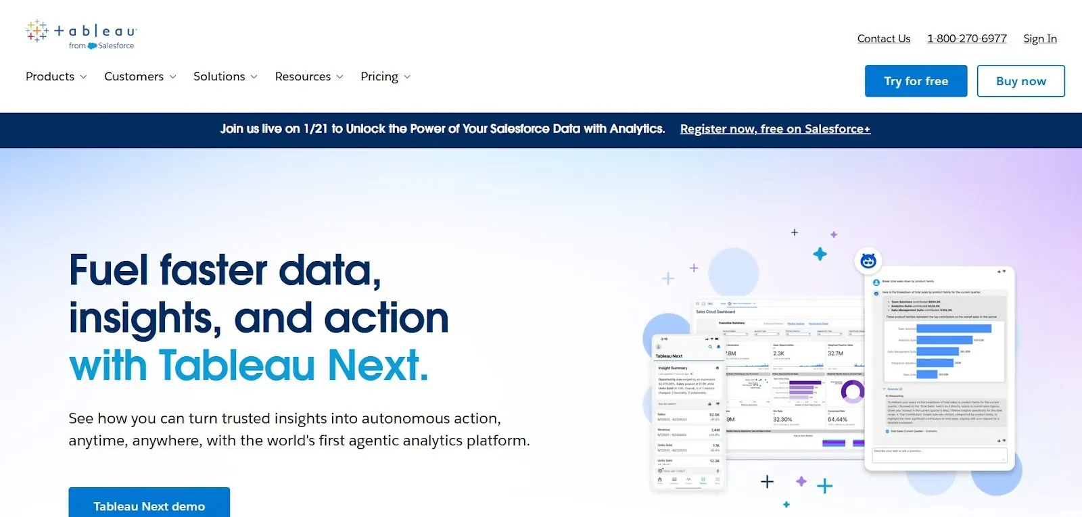Click the Buy now button
The image size is (1082, 517).
click(1021, 81)
